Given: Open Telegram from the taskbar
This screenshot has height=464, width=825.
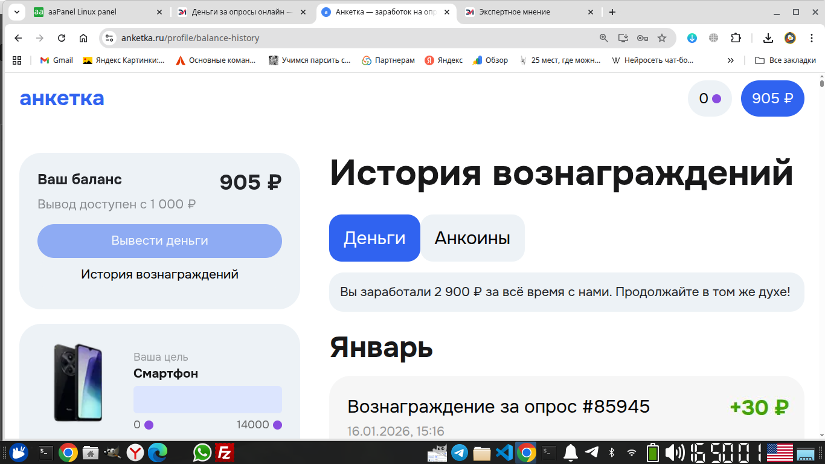Looking at the screenshot, I should (460, 452).
